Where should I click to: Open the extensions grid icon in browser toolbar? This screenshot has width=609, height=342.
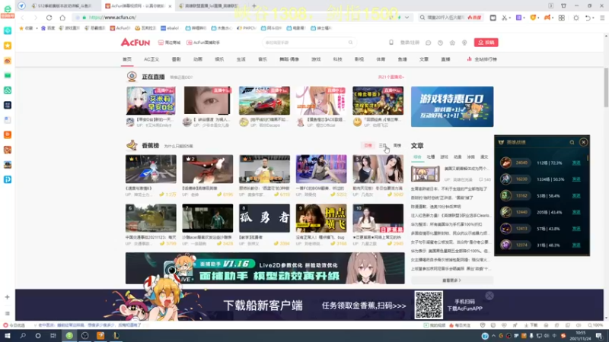pyautogui.click(x=562, y=17)
